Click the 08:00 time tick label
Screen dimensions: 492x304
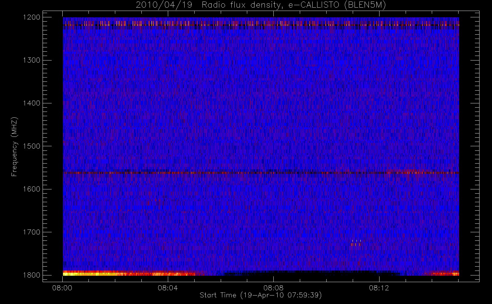(62, 288)
